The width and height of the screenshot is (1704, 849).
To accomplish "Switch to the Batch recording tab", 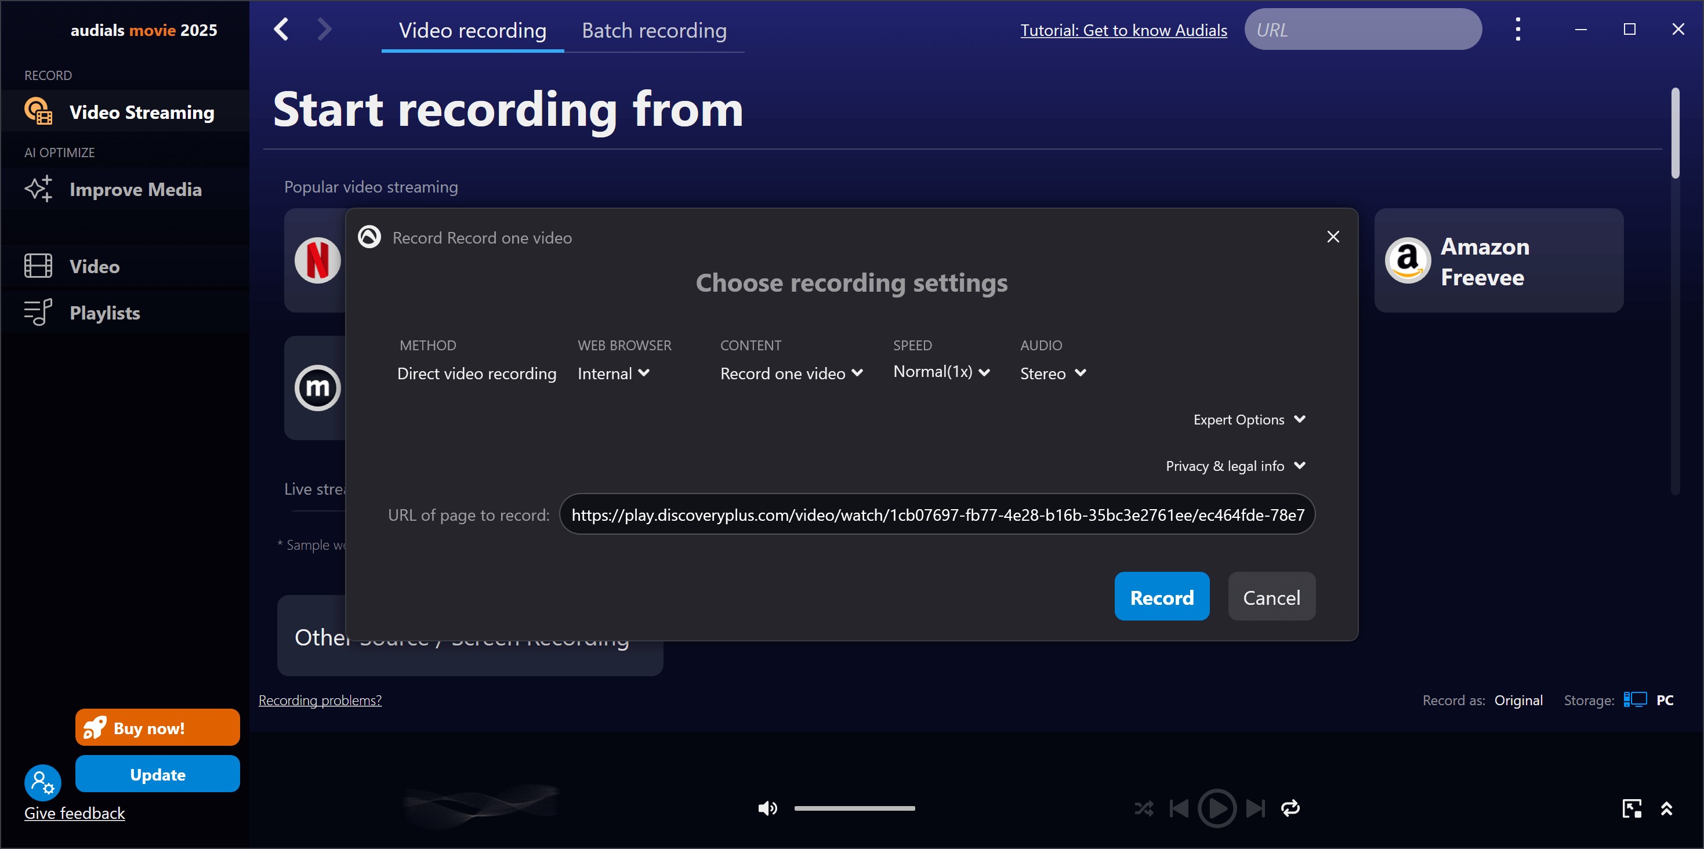I will click(x=654, y=30).
